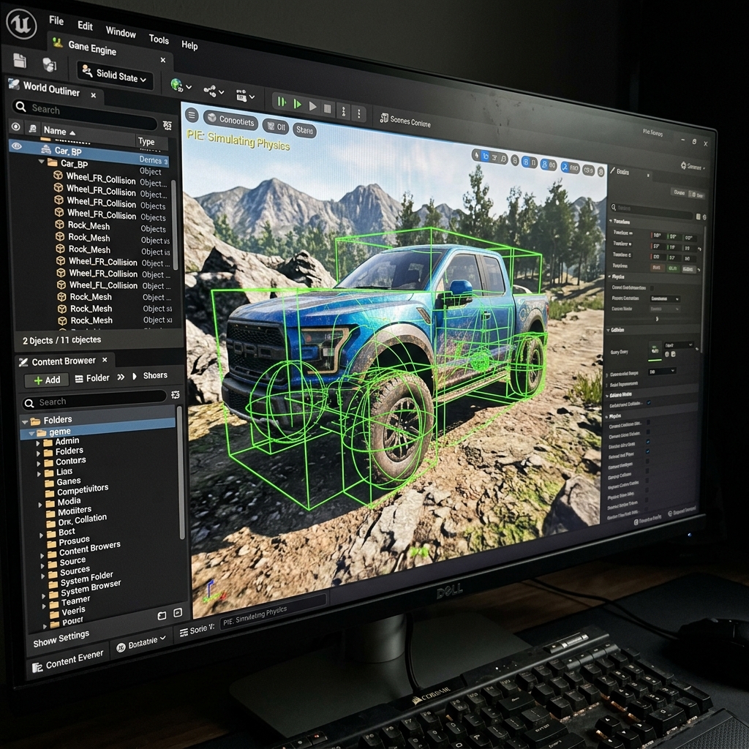This screenshot has width=749, height=749.
Task: Click the Content Browser search field
Action: pyautogui.click(x=94, y=400)
